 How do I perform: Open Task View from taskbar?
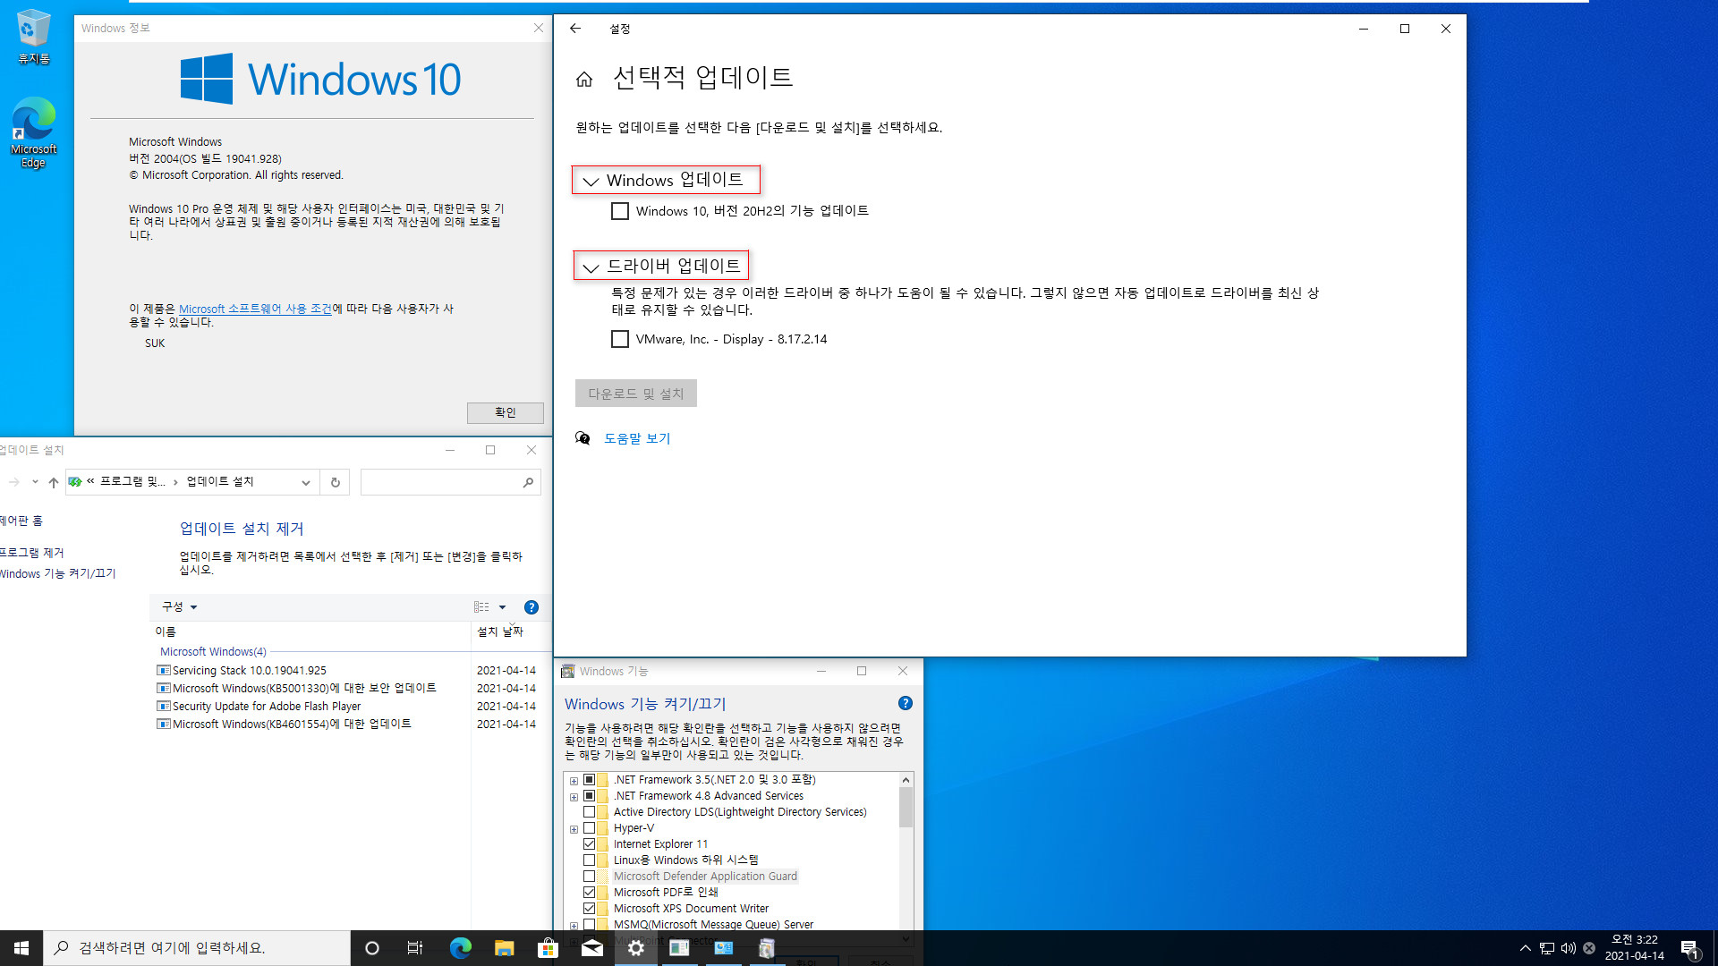tap(415, 948)
